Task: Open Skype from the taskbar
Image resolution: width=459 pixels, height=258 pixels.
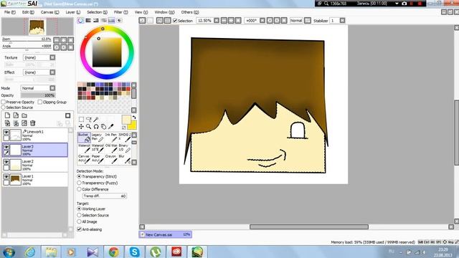Action: (134, 252)
